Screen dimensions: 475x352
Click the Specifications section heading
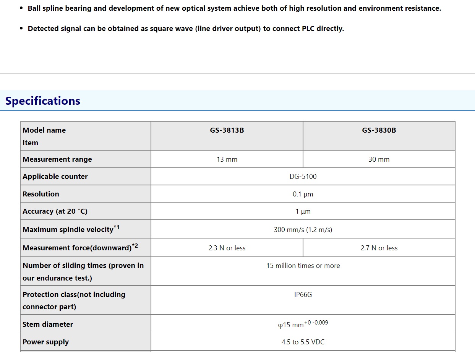43,101
